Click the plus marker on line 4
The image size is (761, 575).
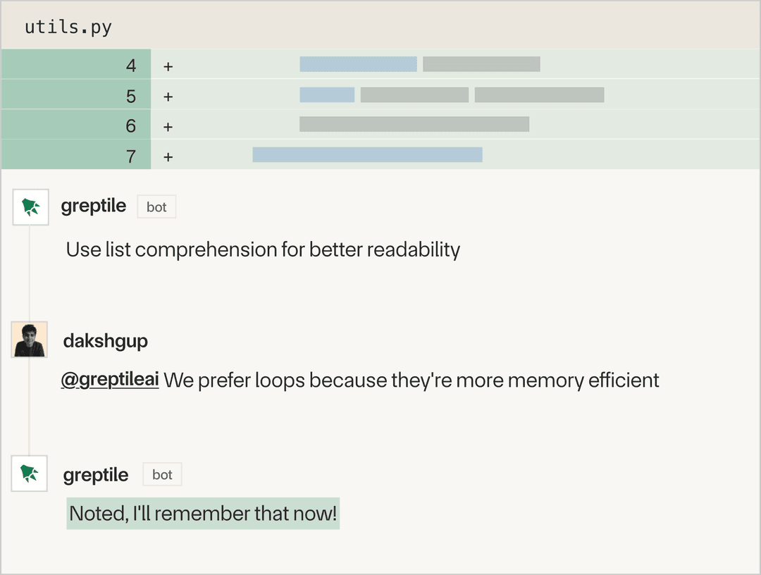168,66
